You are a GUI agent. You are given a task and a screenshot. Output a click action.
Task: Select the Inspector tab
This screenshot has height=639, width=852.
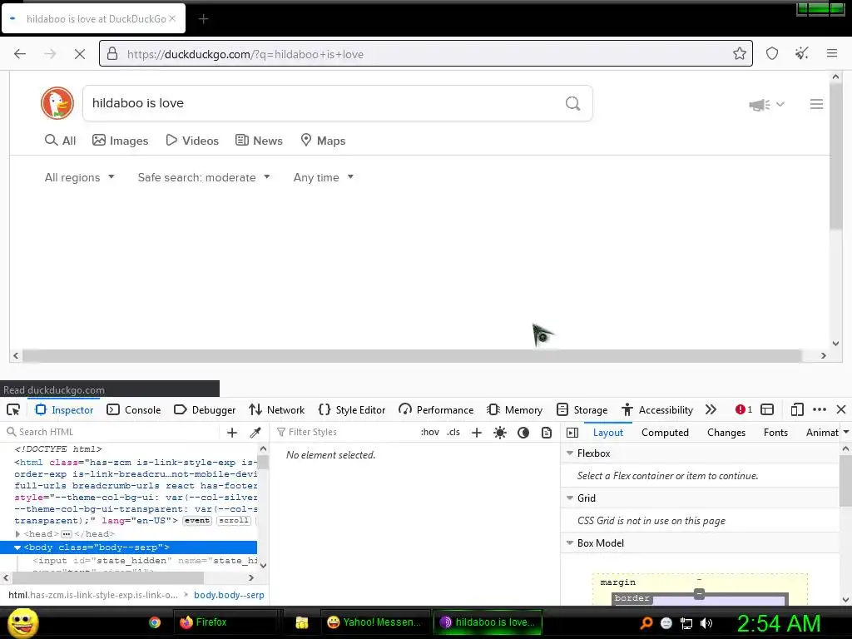tap(64, 409)
